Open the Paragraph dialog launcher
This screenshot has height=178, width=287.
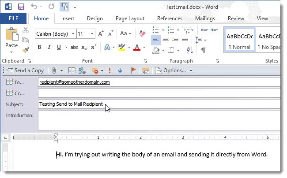[x=217, y=61]
